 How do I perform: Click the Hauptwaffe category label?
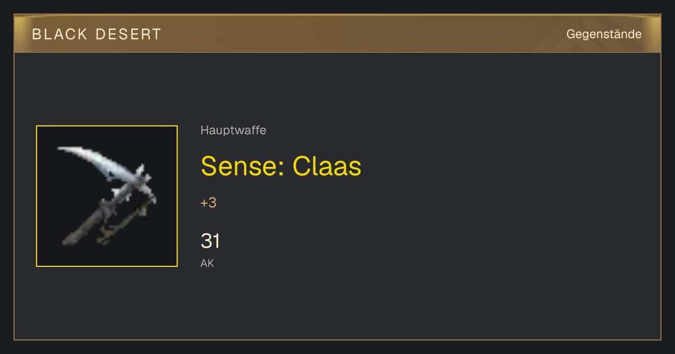pos(233,130)
